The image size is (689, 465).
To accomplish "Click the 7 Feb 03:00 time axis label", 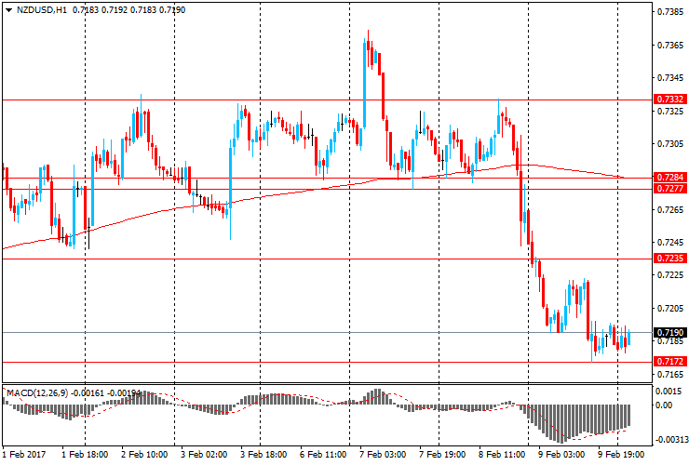I will point(385,455).
